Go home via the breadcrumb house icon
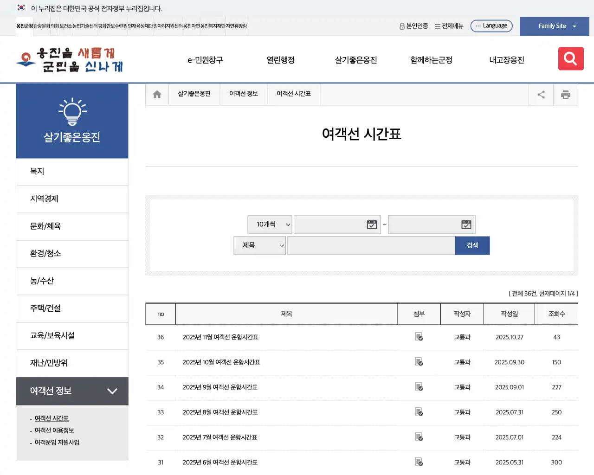 point(156,94)
